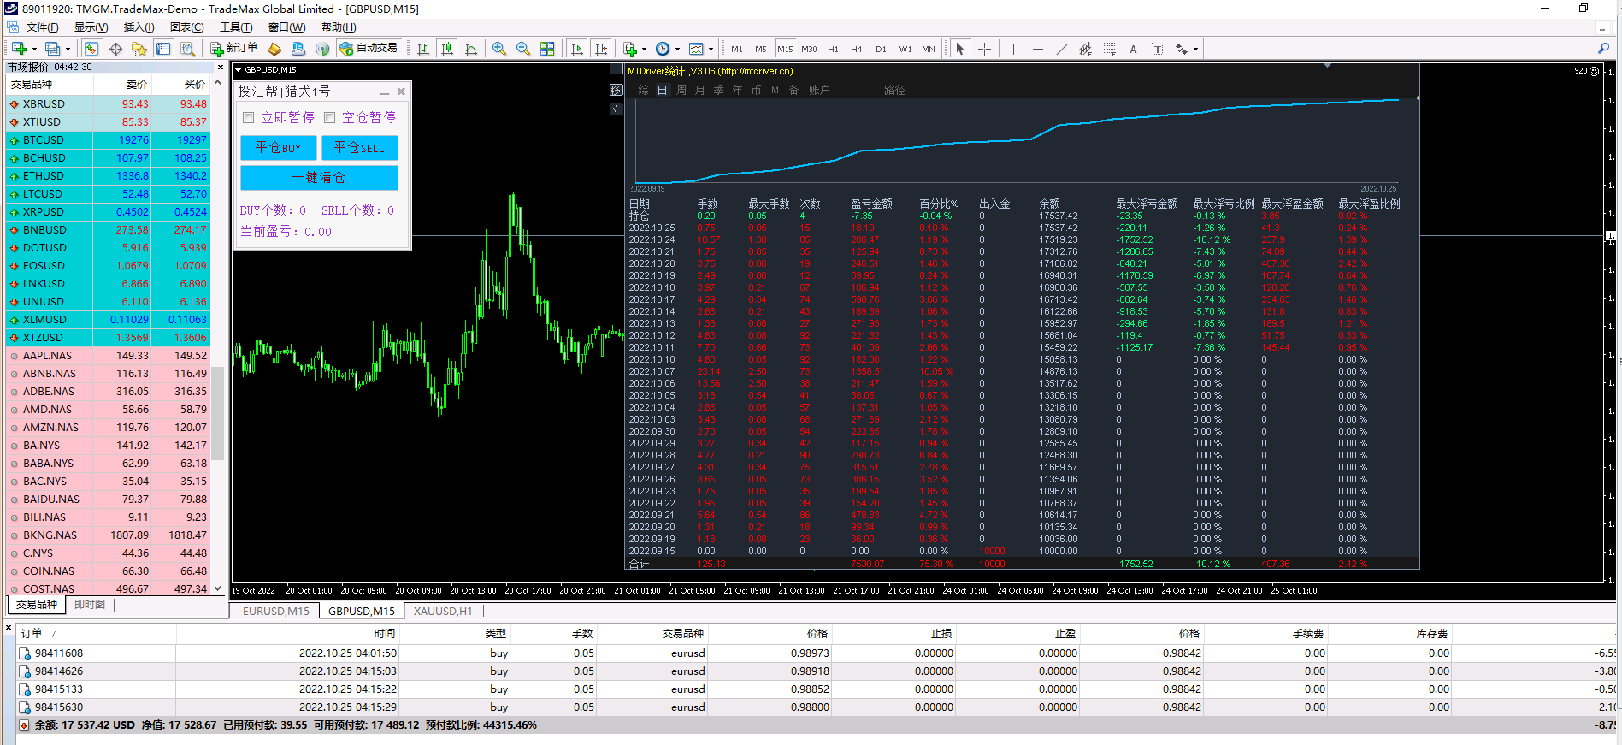Expand the GBPUSD,M15 chart title dropdown

coord(239,70)
